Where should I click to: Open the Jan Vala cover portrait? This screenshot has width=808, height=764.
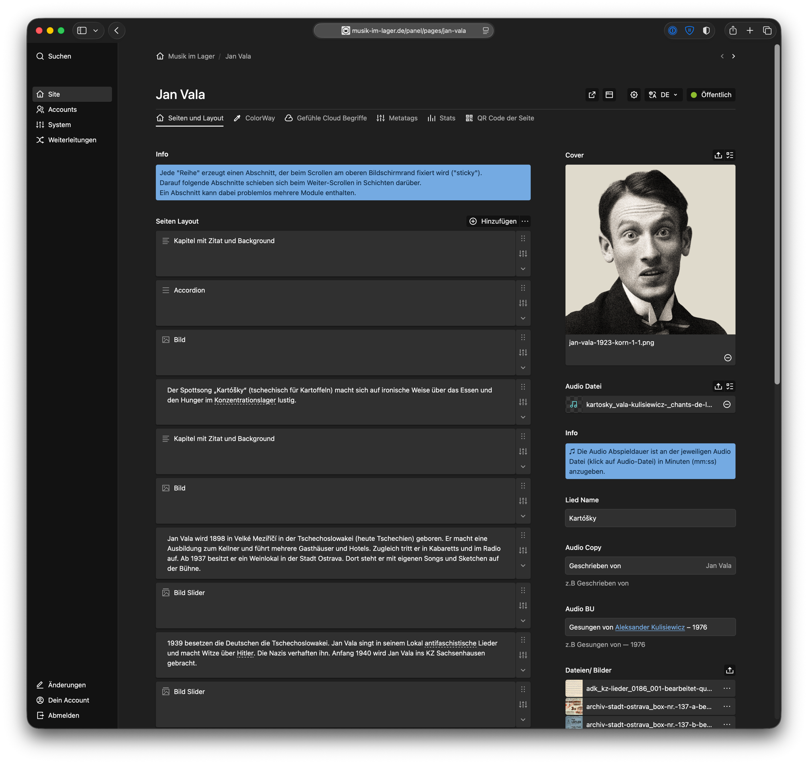click(650, 249)
